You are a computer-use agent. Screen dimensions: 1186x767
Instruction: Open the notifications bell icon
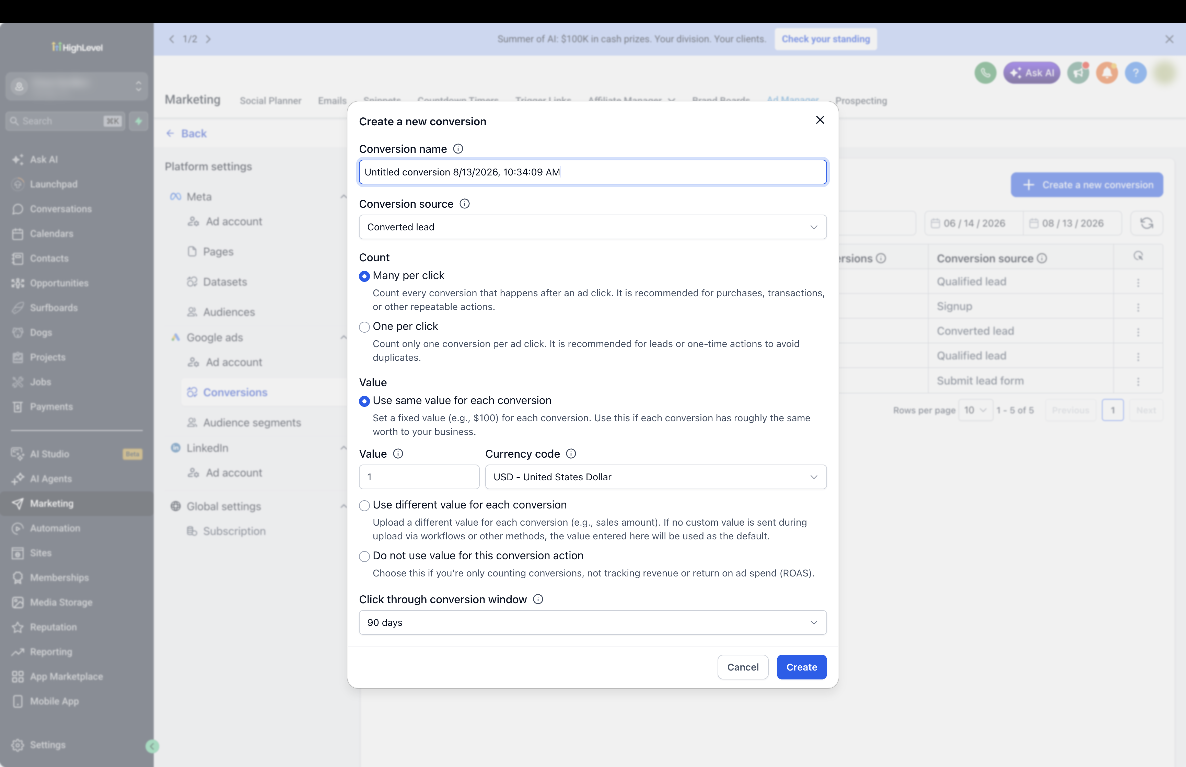pyautogui.click(x=1107, y=73)
